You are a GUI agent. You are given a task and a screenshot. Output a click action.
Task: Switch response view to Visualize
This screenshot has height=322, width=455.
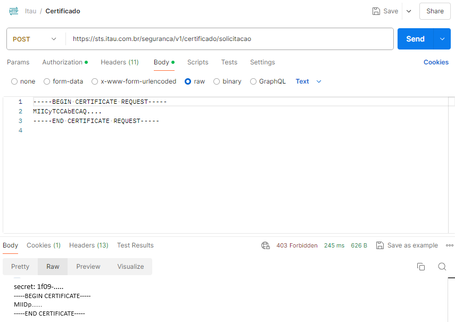130,267
